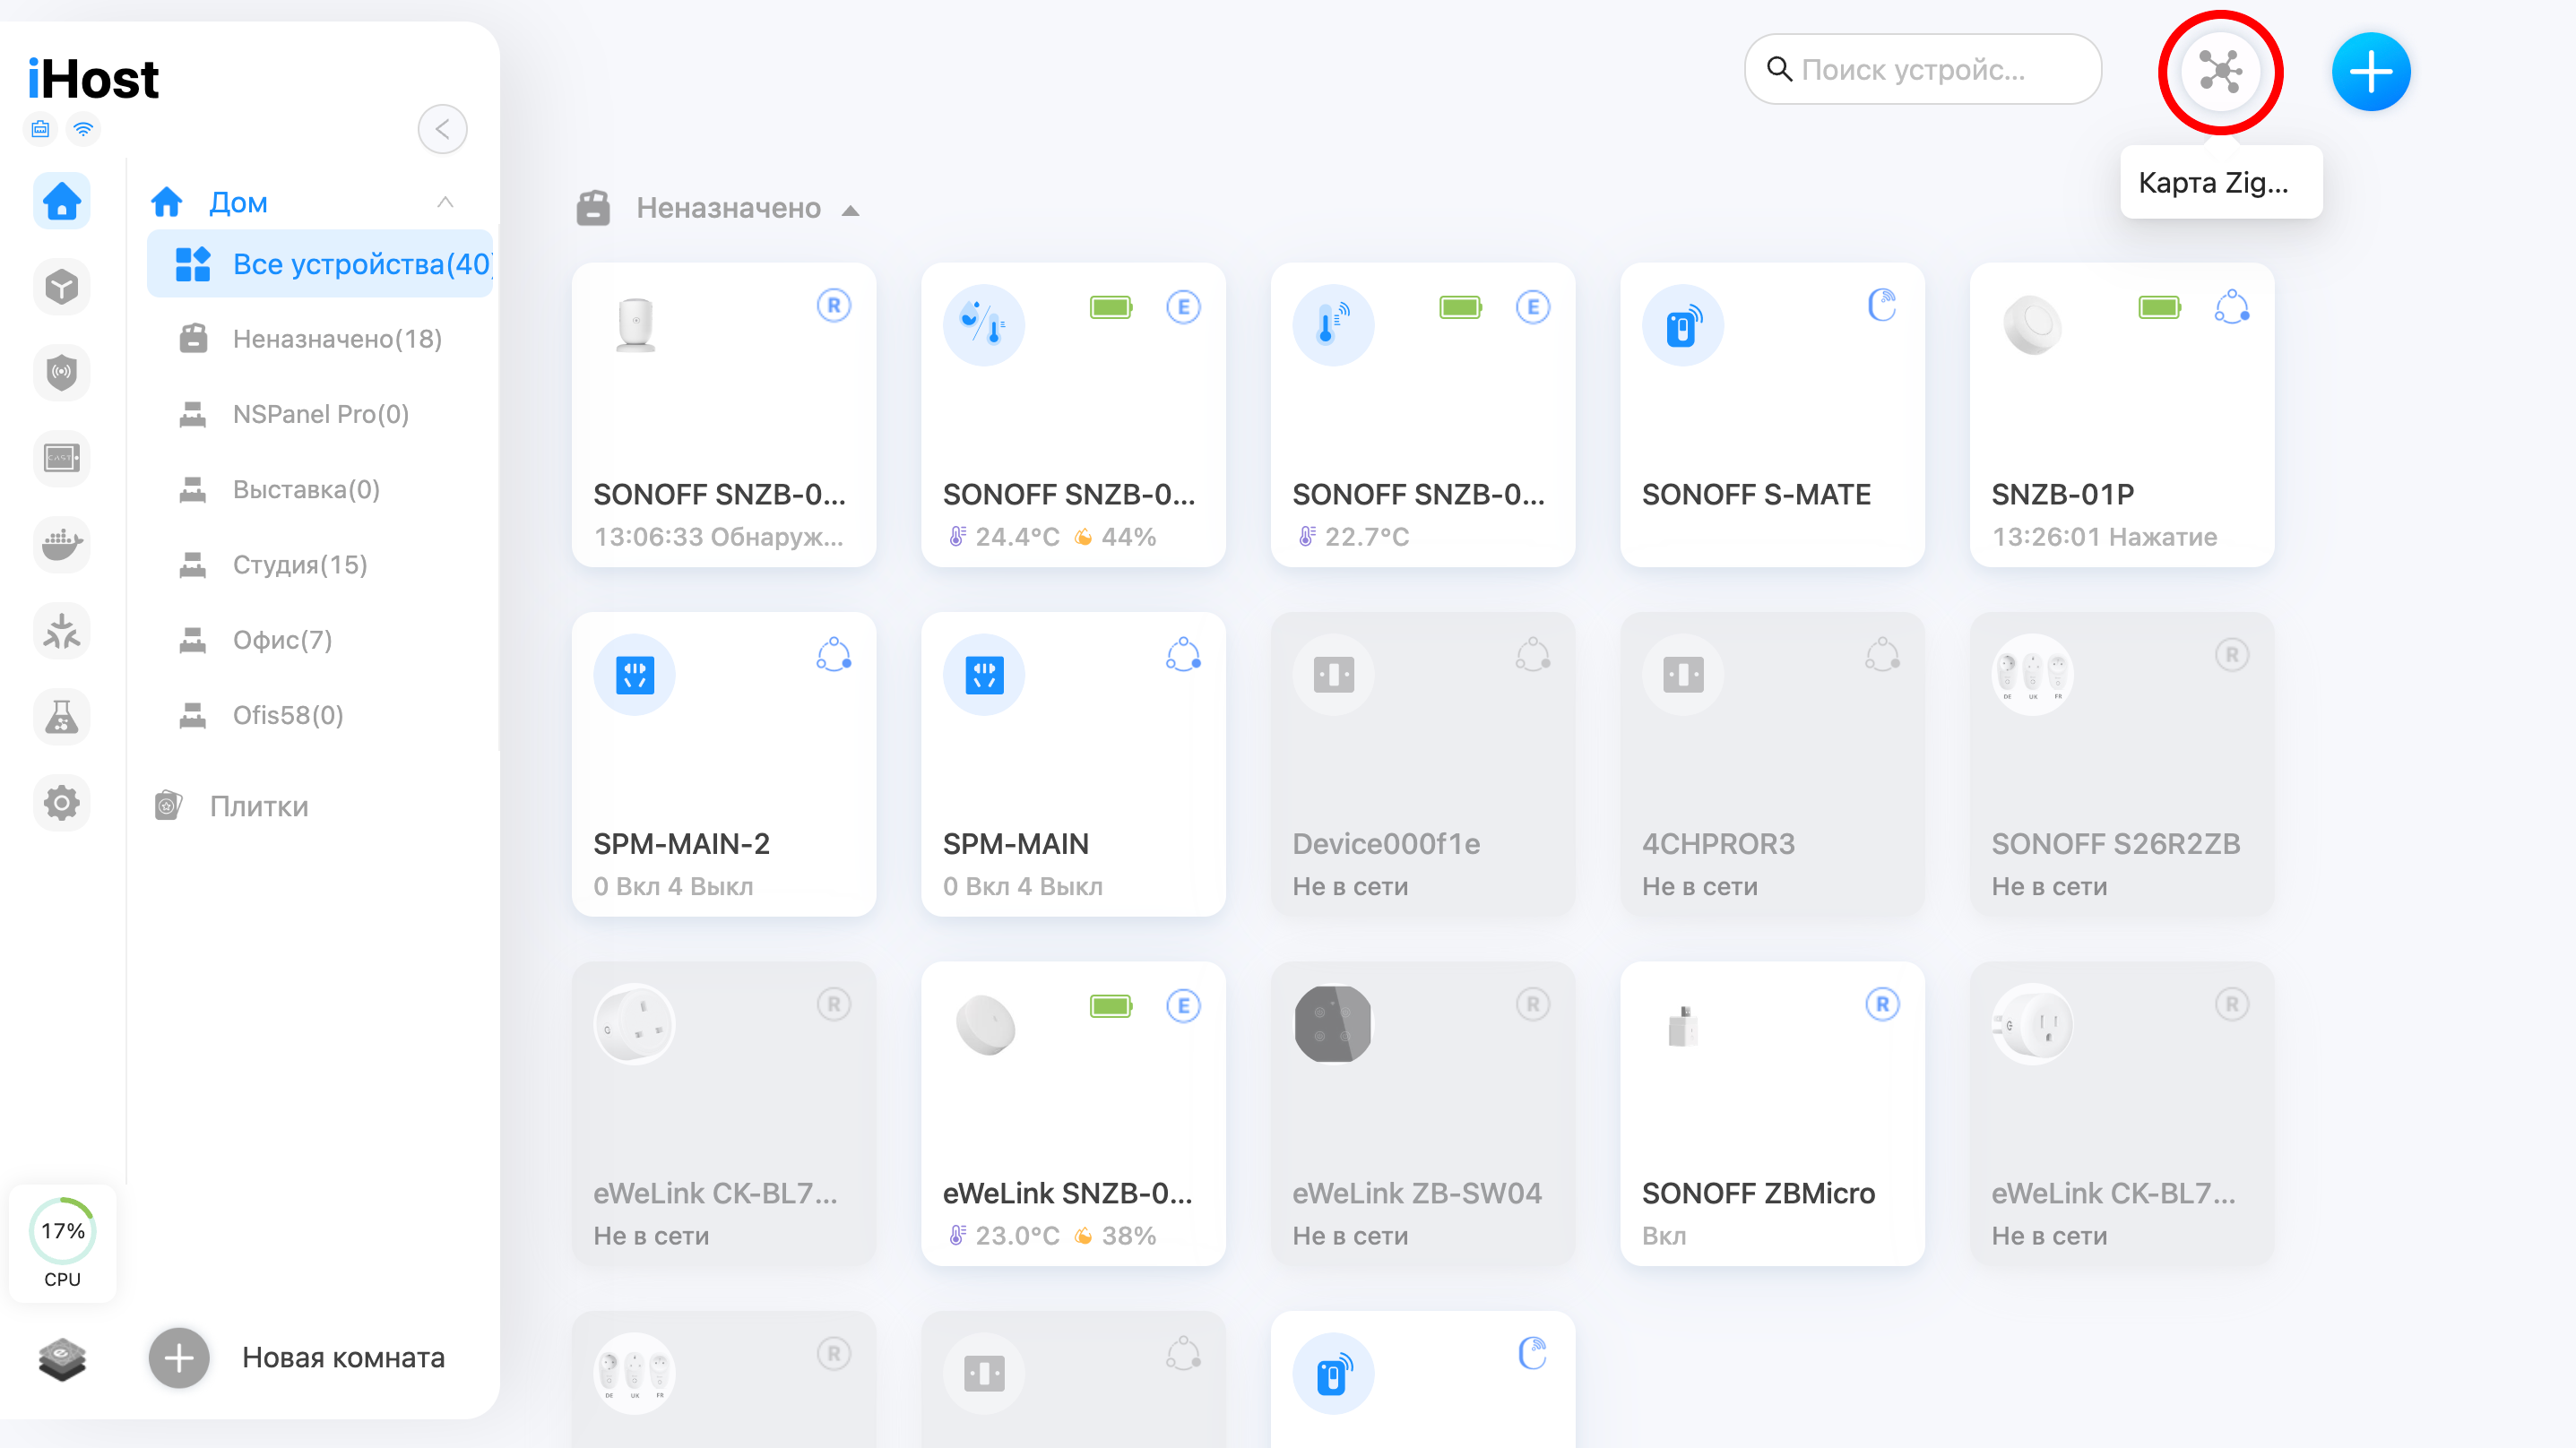Click SPM-MAIN-2 device name

(681, 844)
